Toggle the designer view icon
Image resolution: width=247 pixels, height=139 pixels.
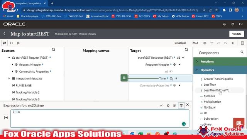(x=4, y=43)
